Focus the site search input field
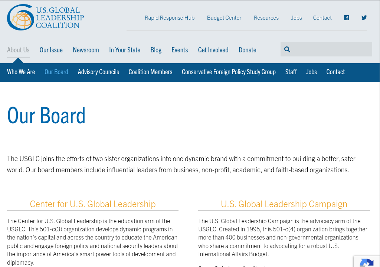380x267 pixels. (x=326, y=49)
